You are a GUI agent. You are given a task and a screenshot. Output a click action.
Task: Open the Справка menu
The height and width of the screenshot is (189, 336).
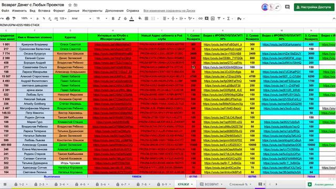click(133, 10)
